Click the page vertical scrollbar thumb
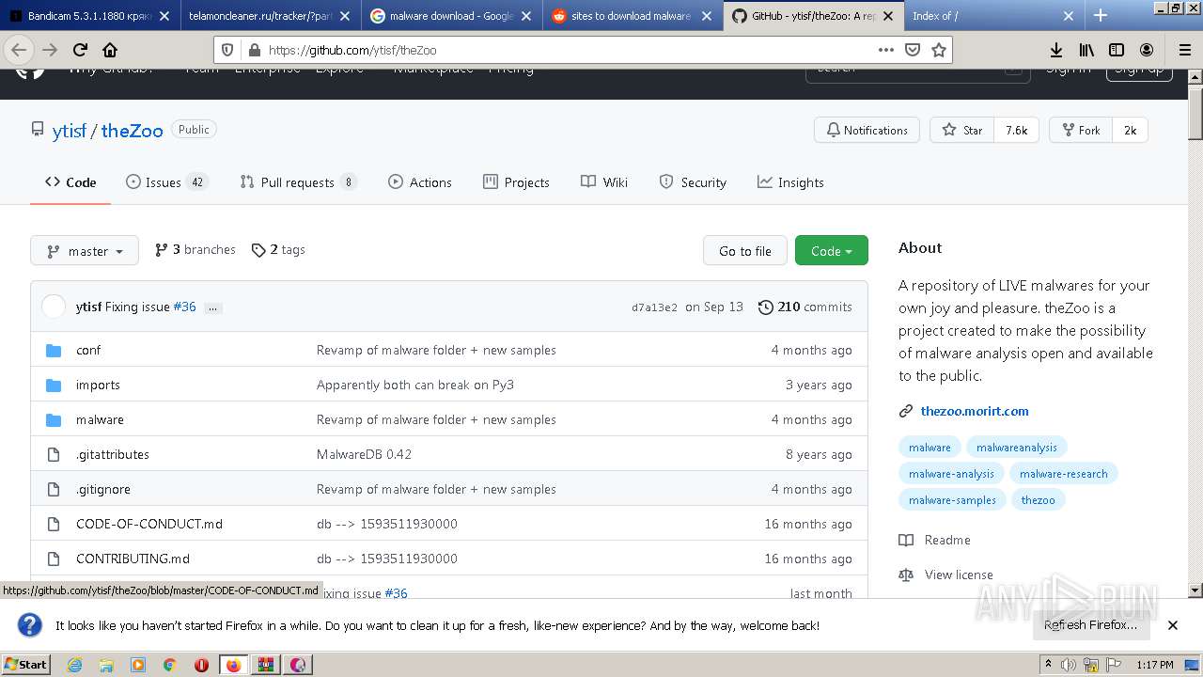1203x677 pixels. coord(1195,113)
